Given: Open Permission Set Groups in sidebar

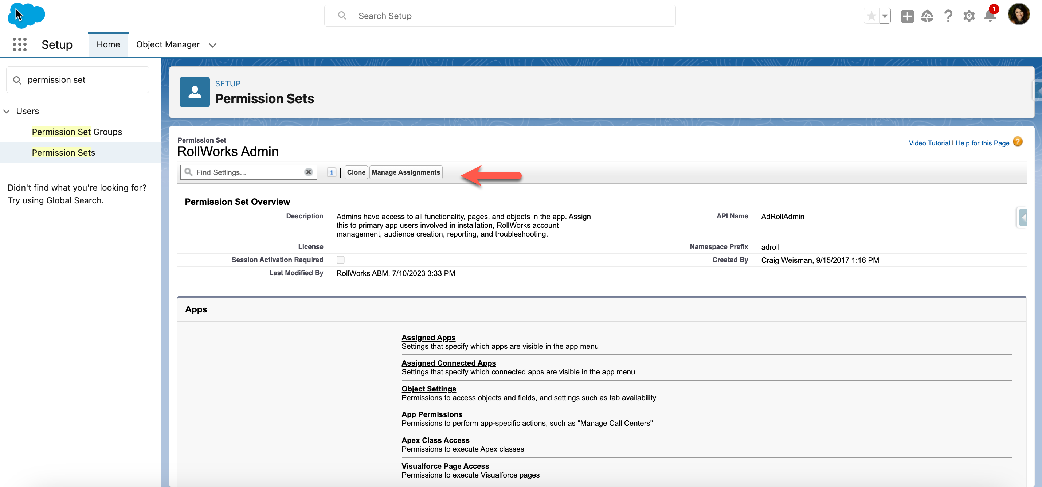Looking at the screenshot, I should [x=77, y=132].
